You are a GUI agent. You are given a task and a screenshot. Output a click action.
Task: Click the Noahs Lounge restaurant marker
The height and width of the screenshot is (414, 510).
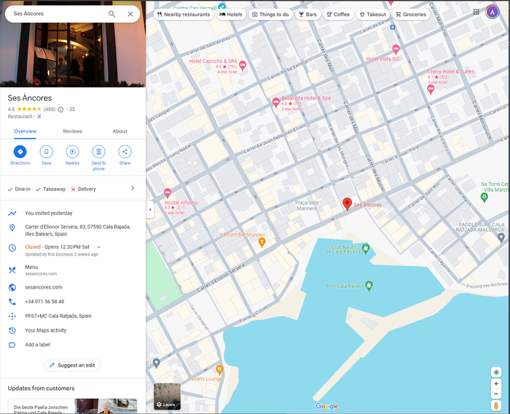219,370
